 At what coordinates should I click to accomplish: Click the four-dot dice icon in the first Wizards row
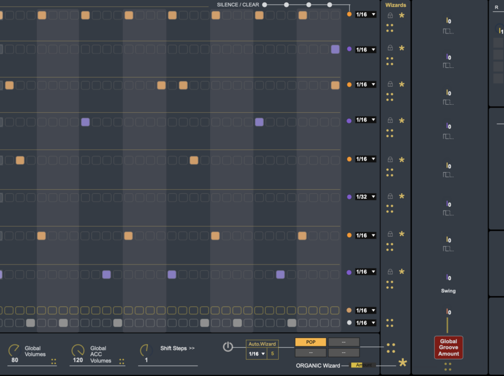(x=390, y=28)
